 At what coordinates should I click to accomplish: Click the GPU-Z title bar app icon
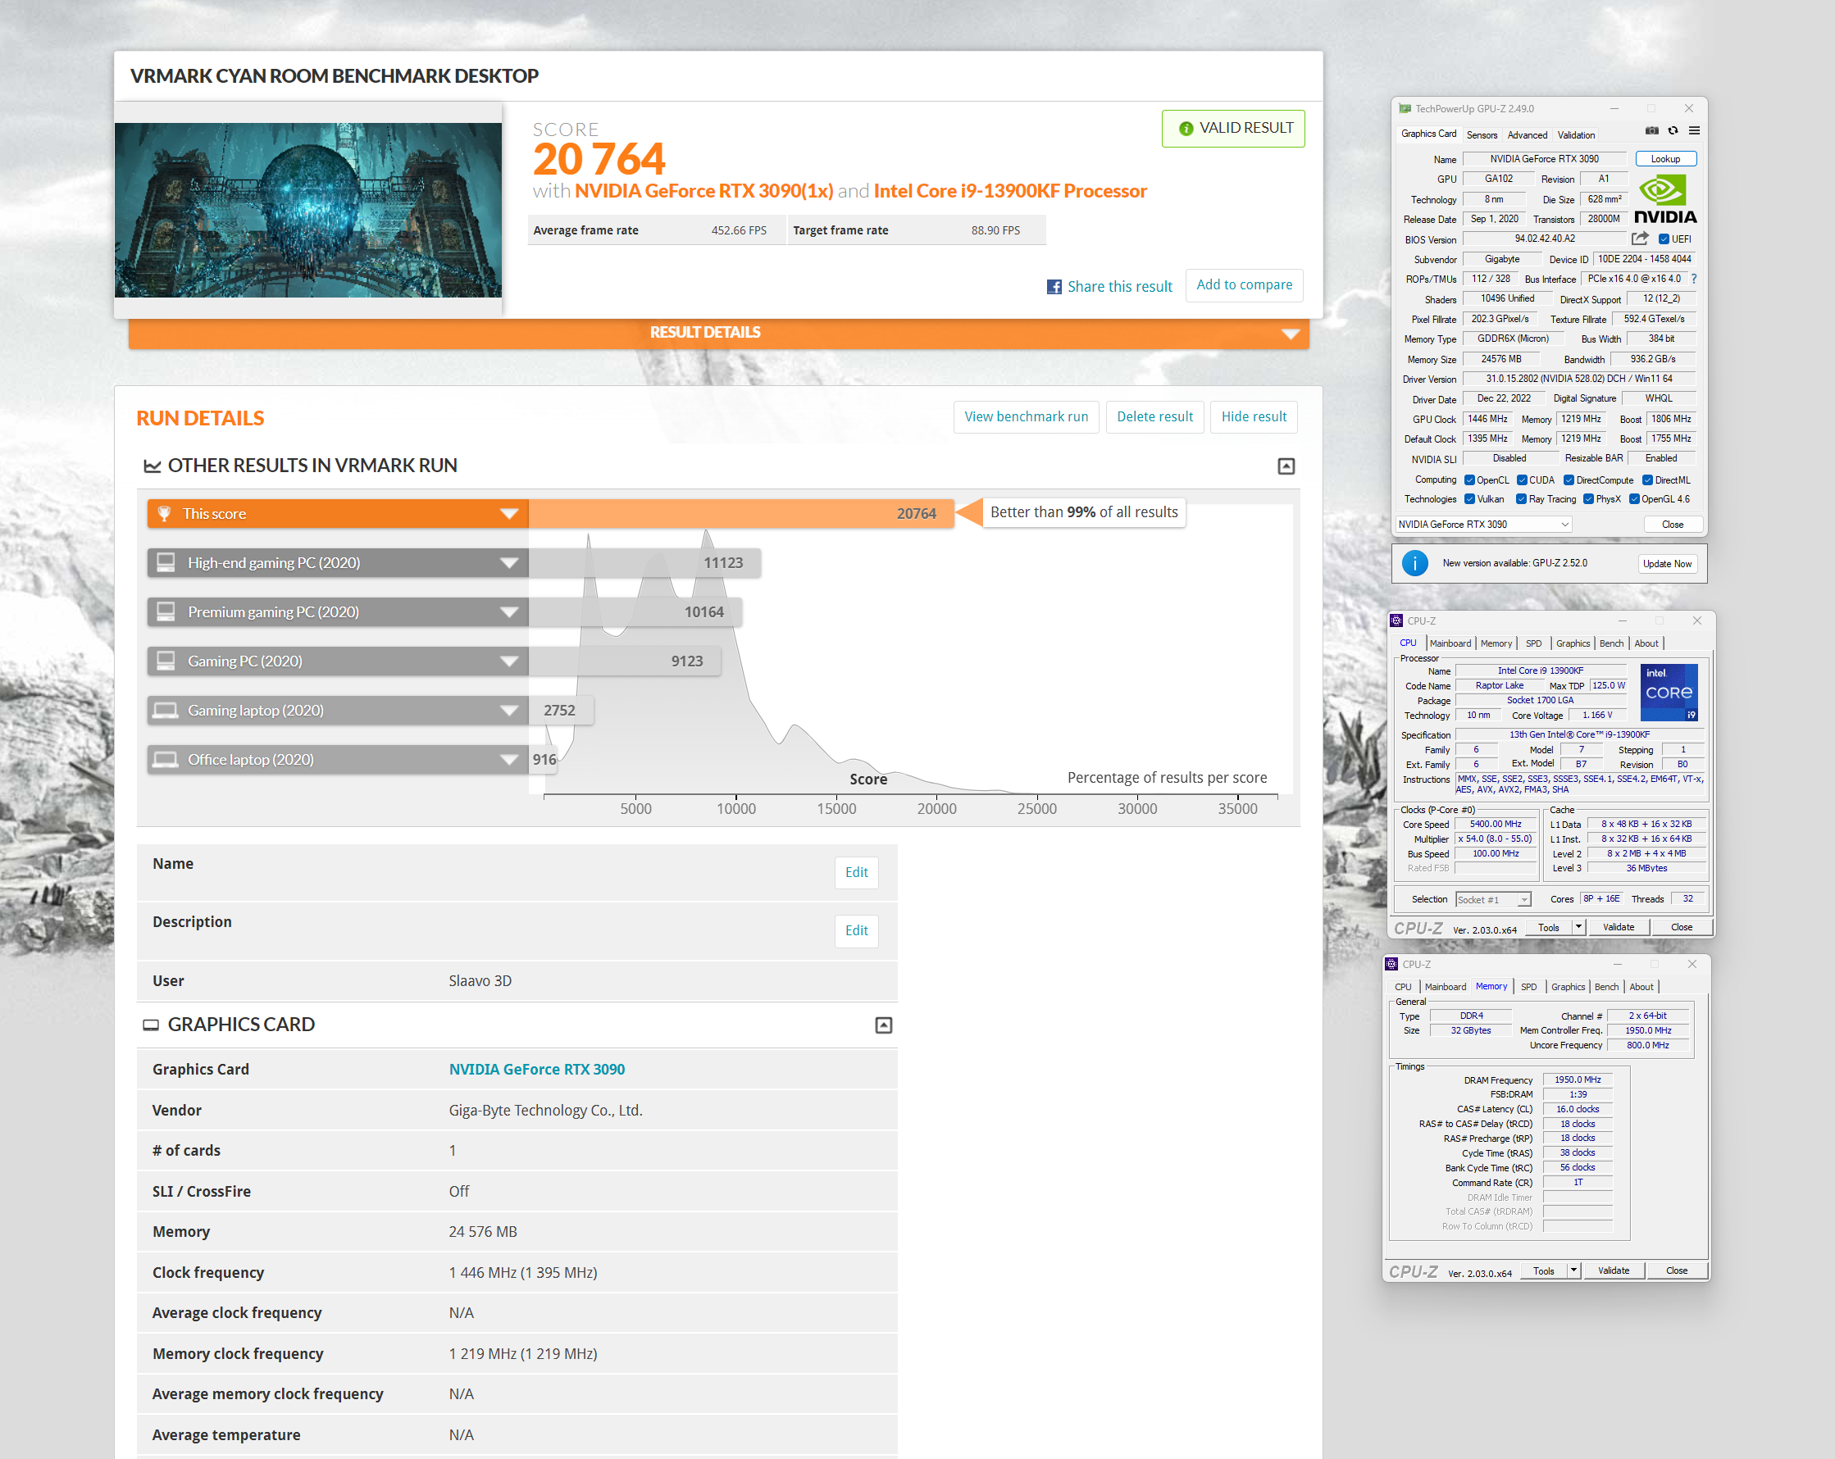click(1405, 109)
